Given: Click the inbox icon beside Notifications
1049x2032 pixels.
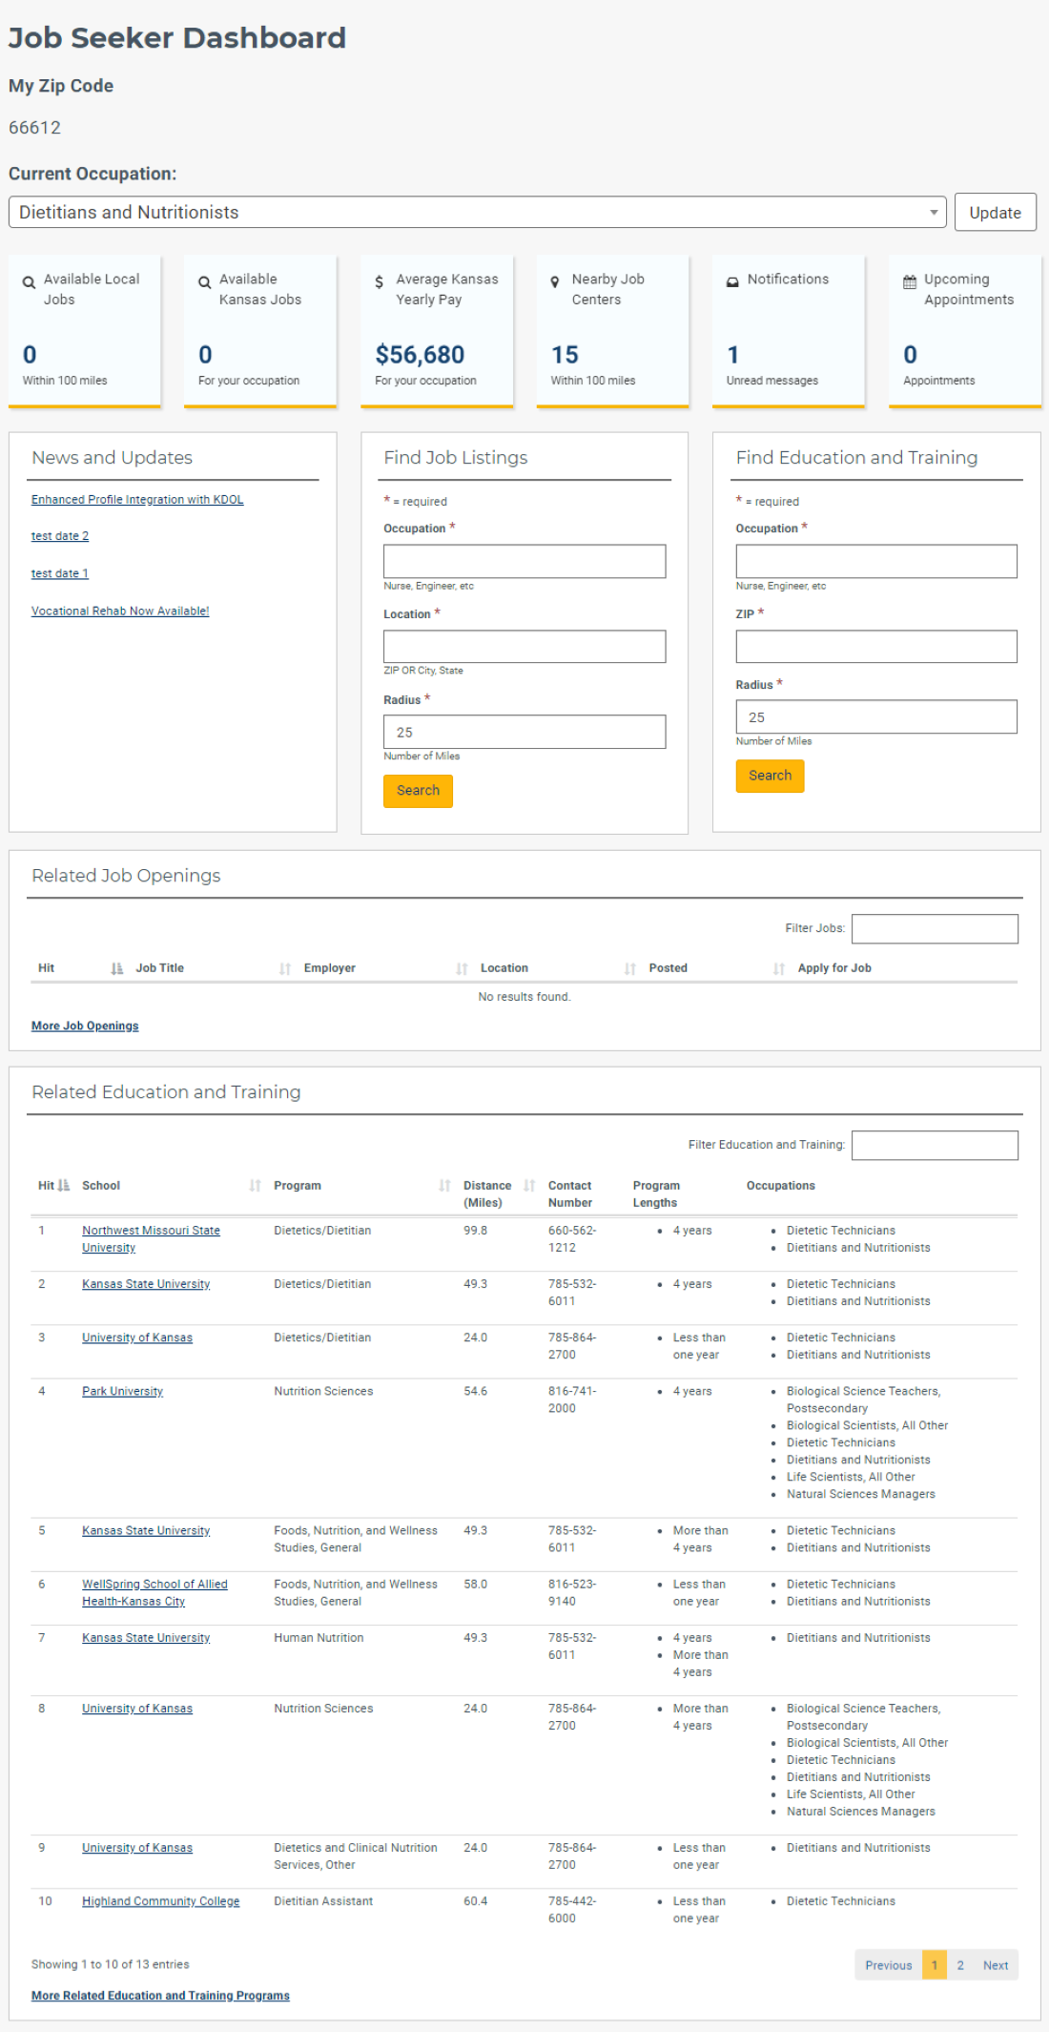Looking at the screenshot, I should (732, 282).
